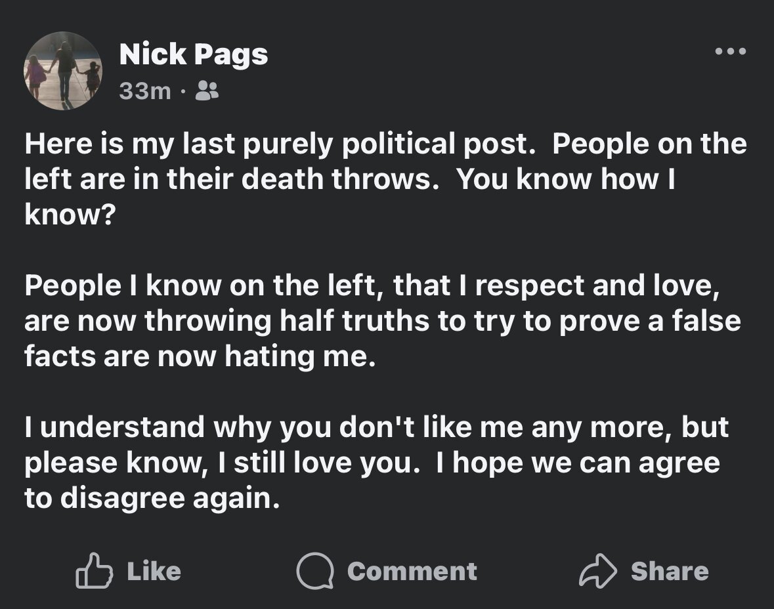Click the sentence 'Here is my last purely political post'
Screen dimensions: 774x609
(x=276, y=144)
